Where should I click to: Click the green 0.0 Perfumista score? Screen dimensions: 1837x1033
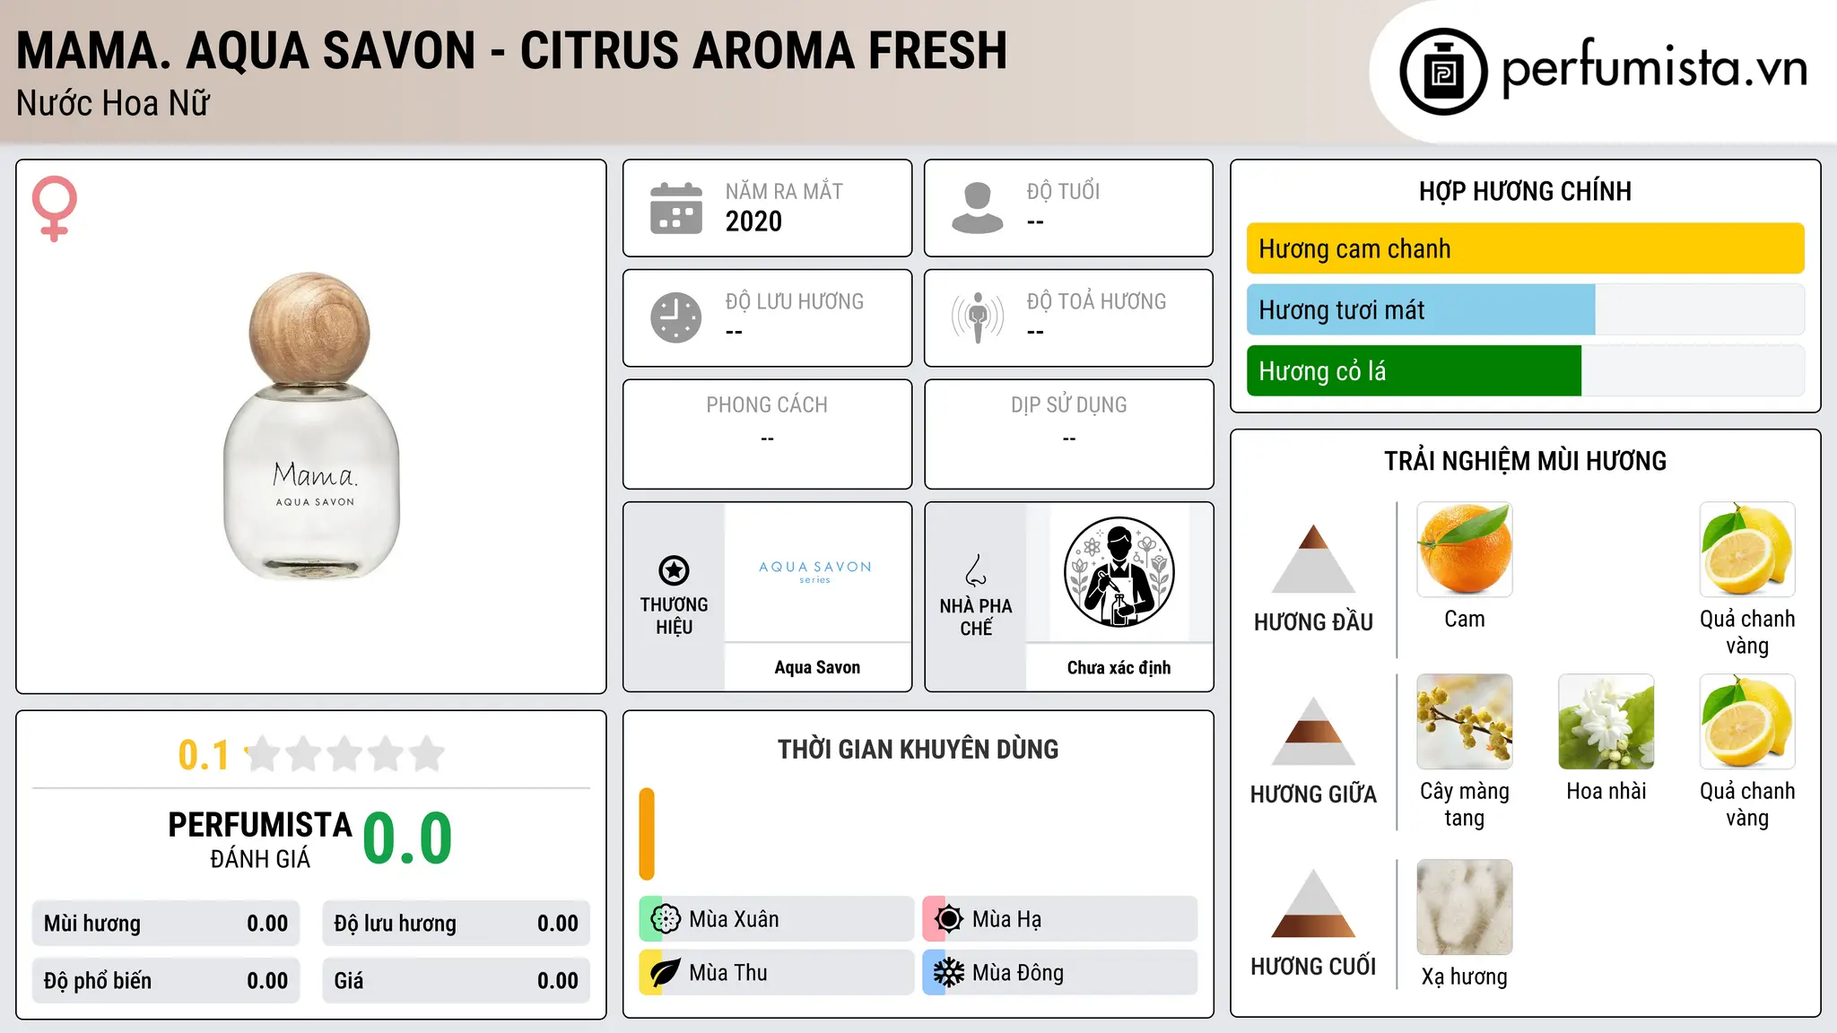click(407, 838)
